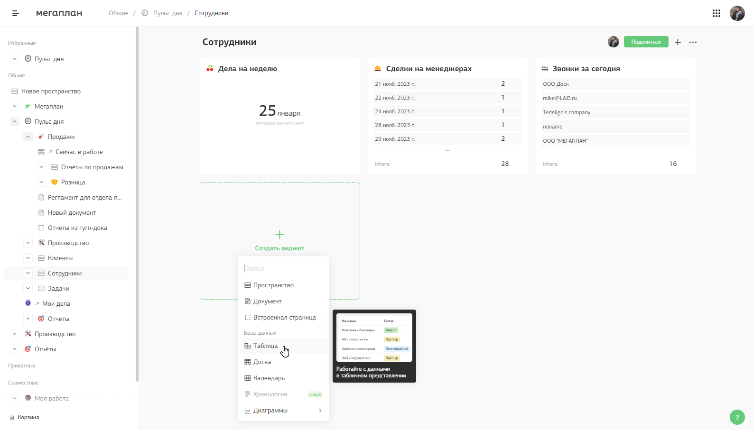Viewport: 753px width, 430px height.
Task: Open Пульс дня breadcrumb link
Action: pyautogui.click(x=167, y=13)
